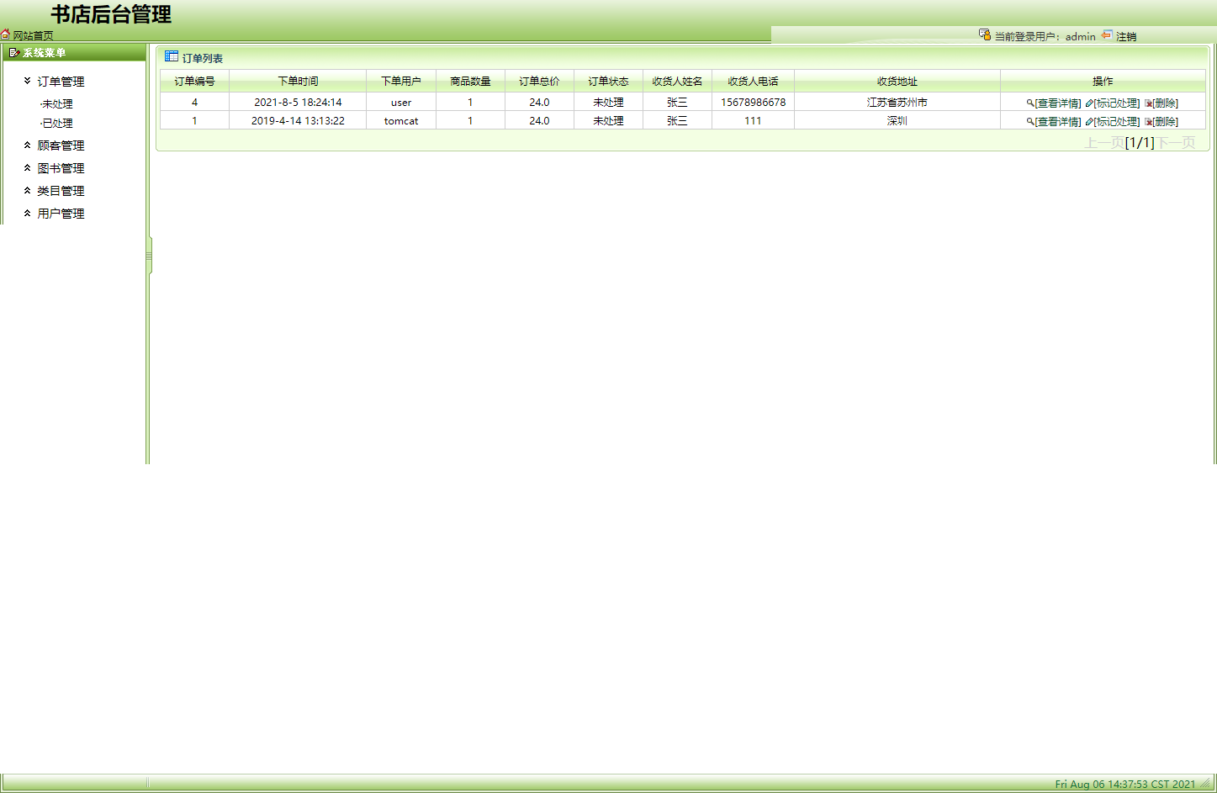The height and width of the screenshot is (793, 1217).
Task: Click order number 4 in 订单编号 column
Action: pyautogui.click(x=194, y=103)
